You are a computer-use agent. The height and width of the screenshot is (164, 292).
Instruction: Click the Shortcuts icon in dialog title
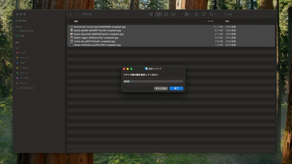click(x=146, y=69)
